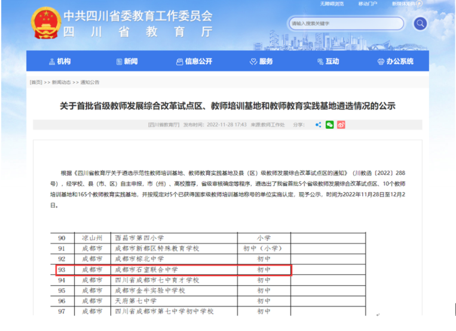Click the cell 四川省成都市七中育才学校
The image size is (456, 331).
point(157,280)
